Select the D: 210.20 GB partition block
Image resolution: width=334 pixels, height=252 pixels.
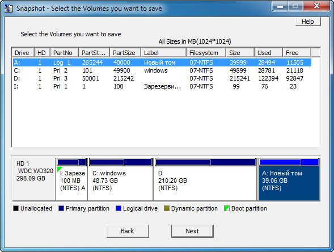point(205,179)
